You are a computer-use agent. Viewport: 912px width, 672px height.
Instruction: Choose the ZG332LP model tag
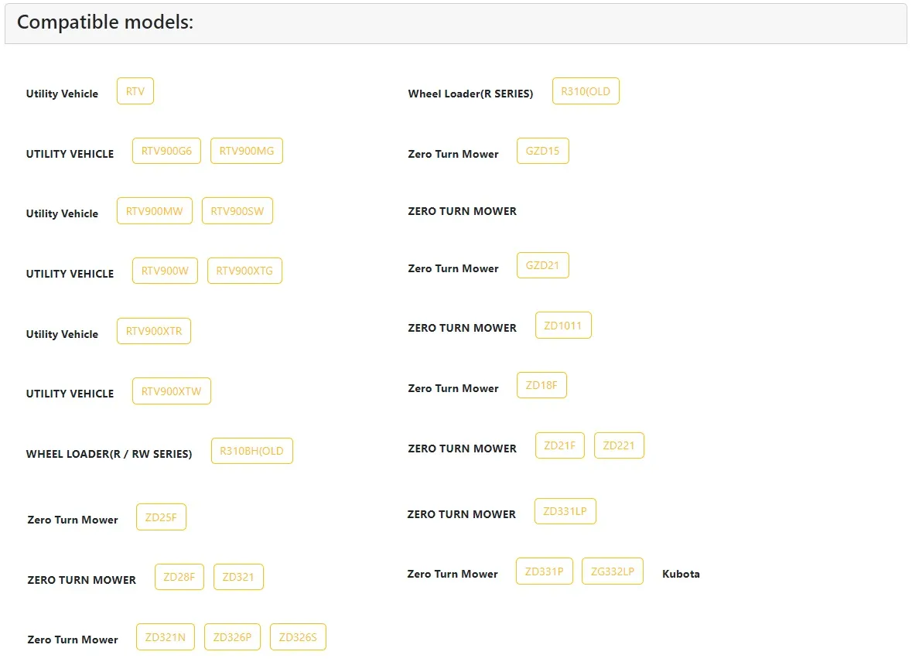click(x=612, y=571)
